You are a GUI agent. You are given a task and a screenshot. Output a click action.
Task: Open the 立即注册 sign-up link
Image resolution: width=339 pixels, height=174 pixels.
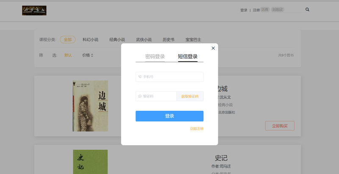[x=197, y=129]
